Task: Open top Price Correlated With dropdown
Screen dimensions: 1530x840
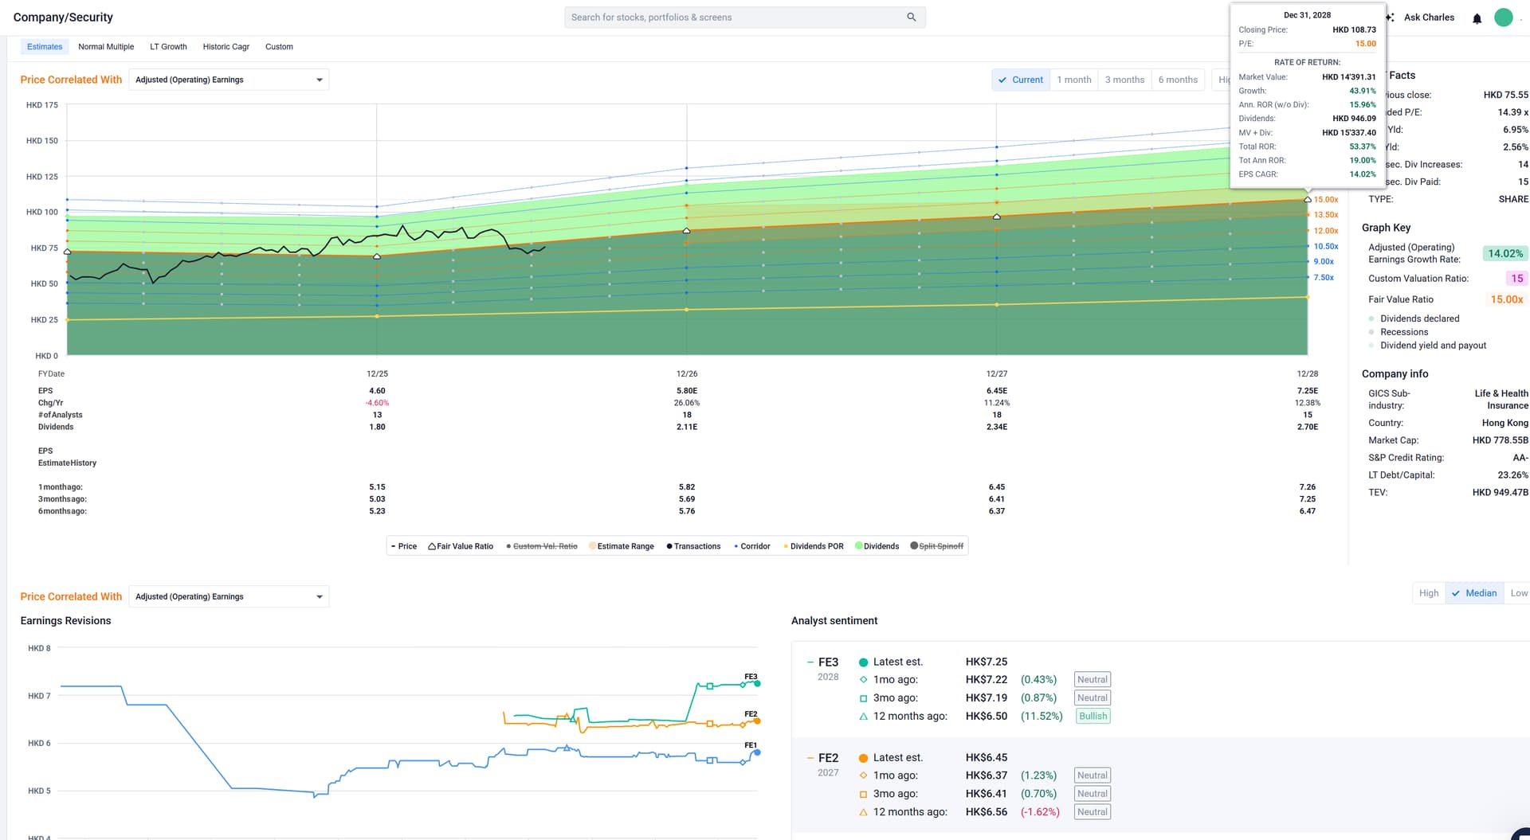Action: 229,80
